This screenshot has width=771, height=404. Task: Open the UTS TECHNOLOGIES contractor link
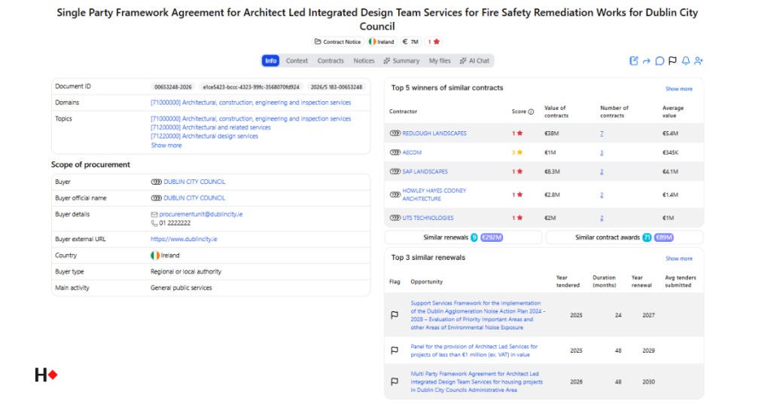pyautogui.click(x=428, y=218)
